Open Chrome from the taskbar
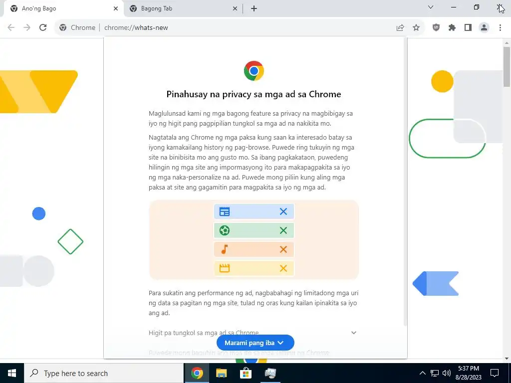 click(x=197, y=373)
